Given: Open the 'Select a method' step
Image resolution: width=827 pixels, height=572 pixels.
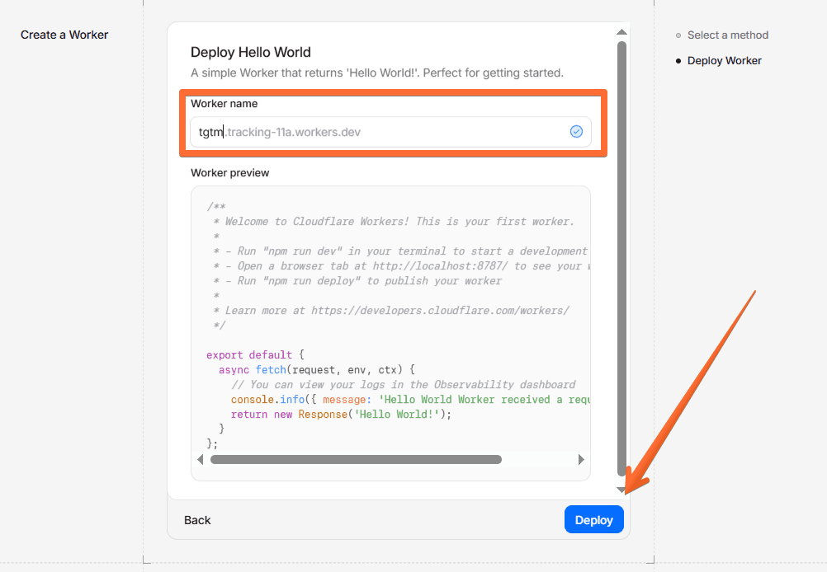Looking at the screenshot, I should coord(727,35).
